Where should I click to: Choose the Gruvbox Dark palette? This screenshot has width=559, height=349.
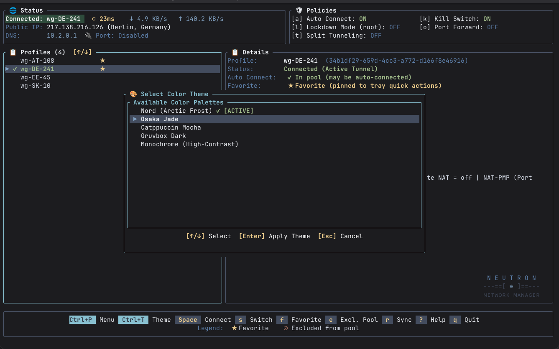(x=273, y=136)
